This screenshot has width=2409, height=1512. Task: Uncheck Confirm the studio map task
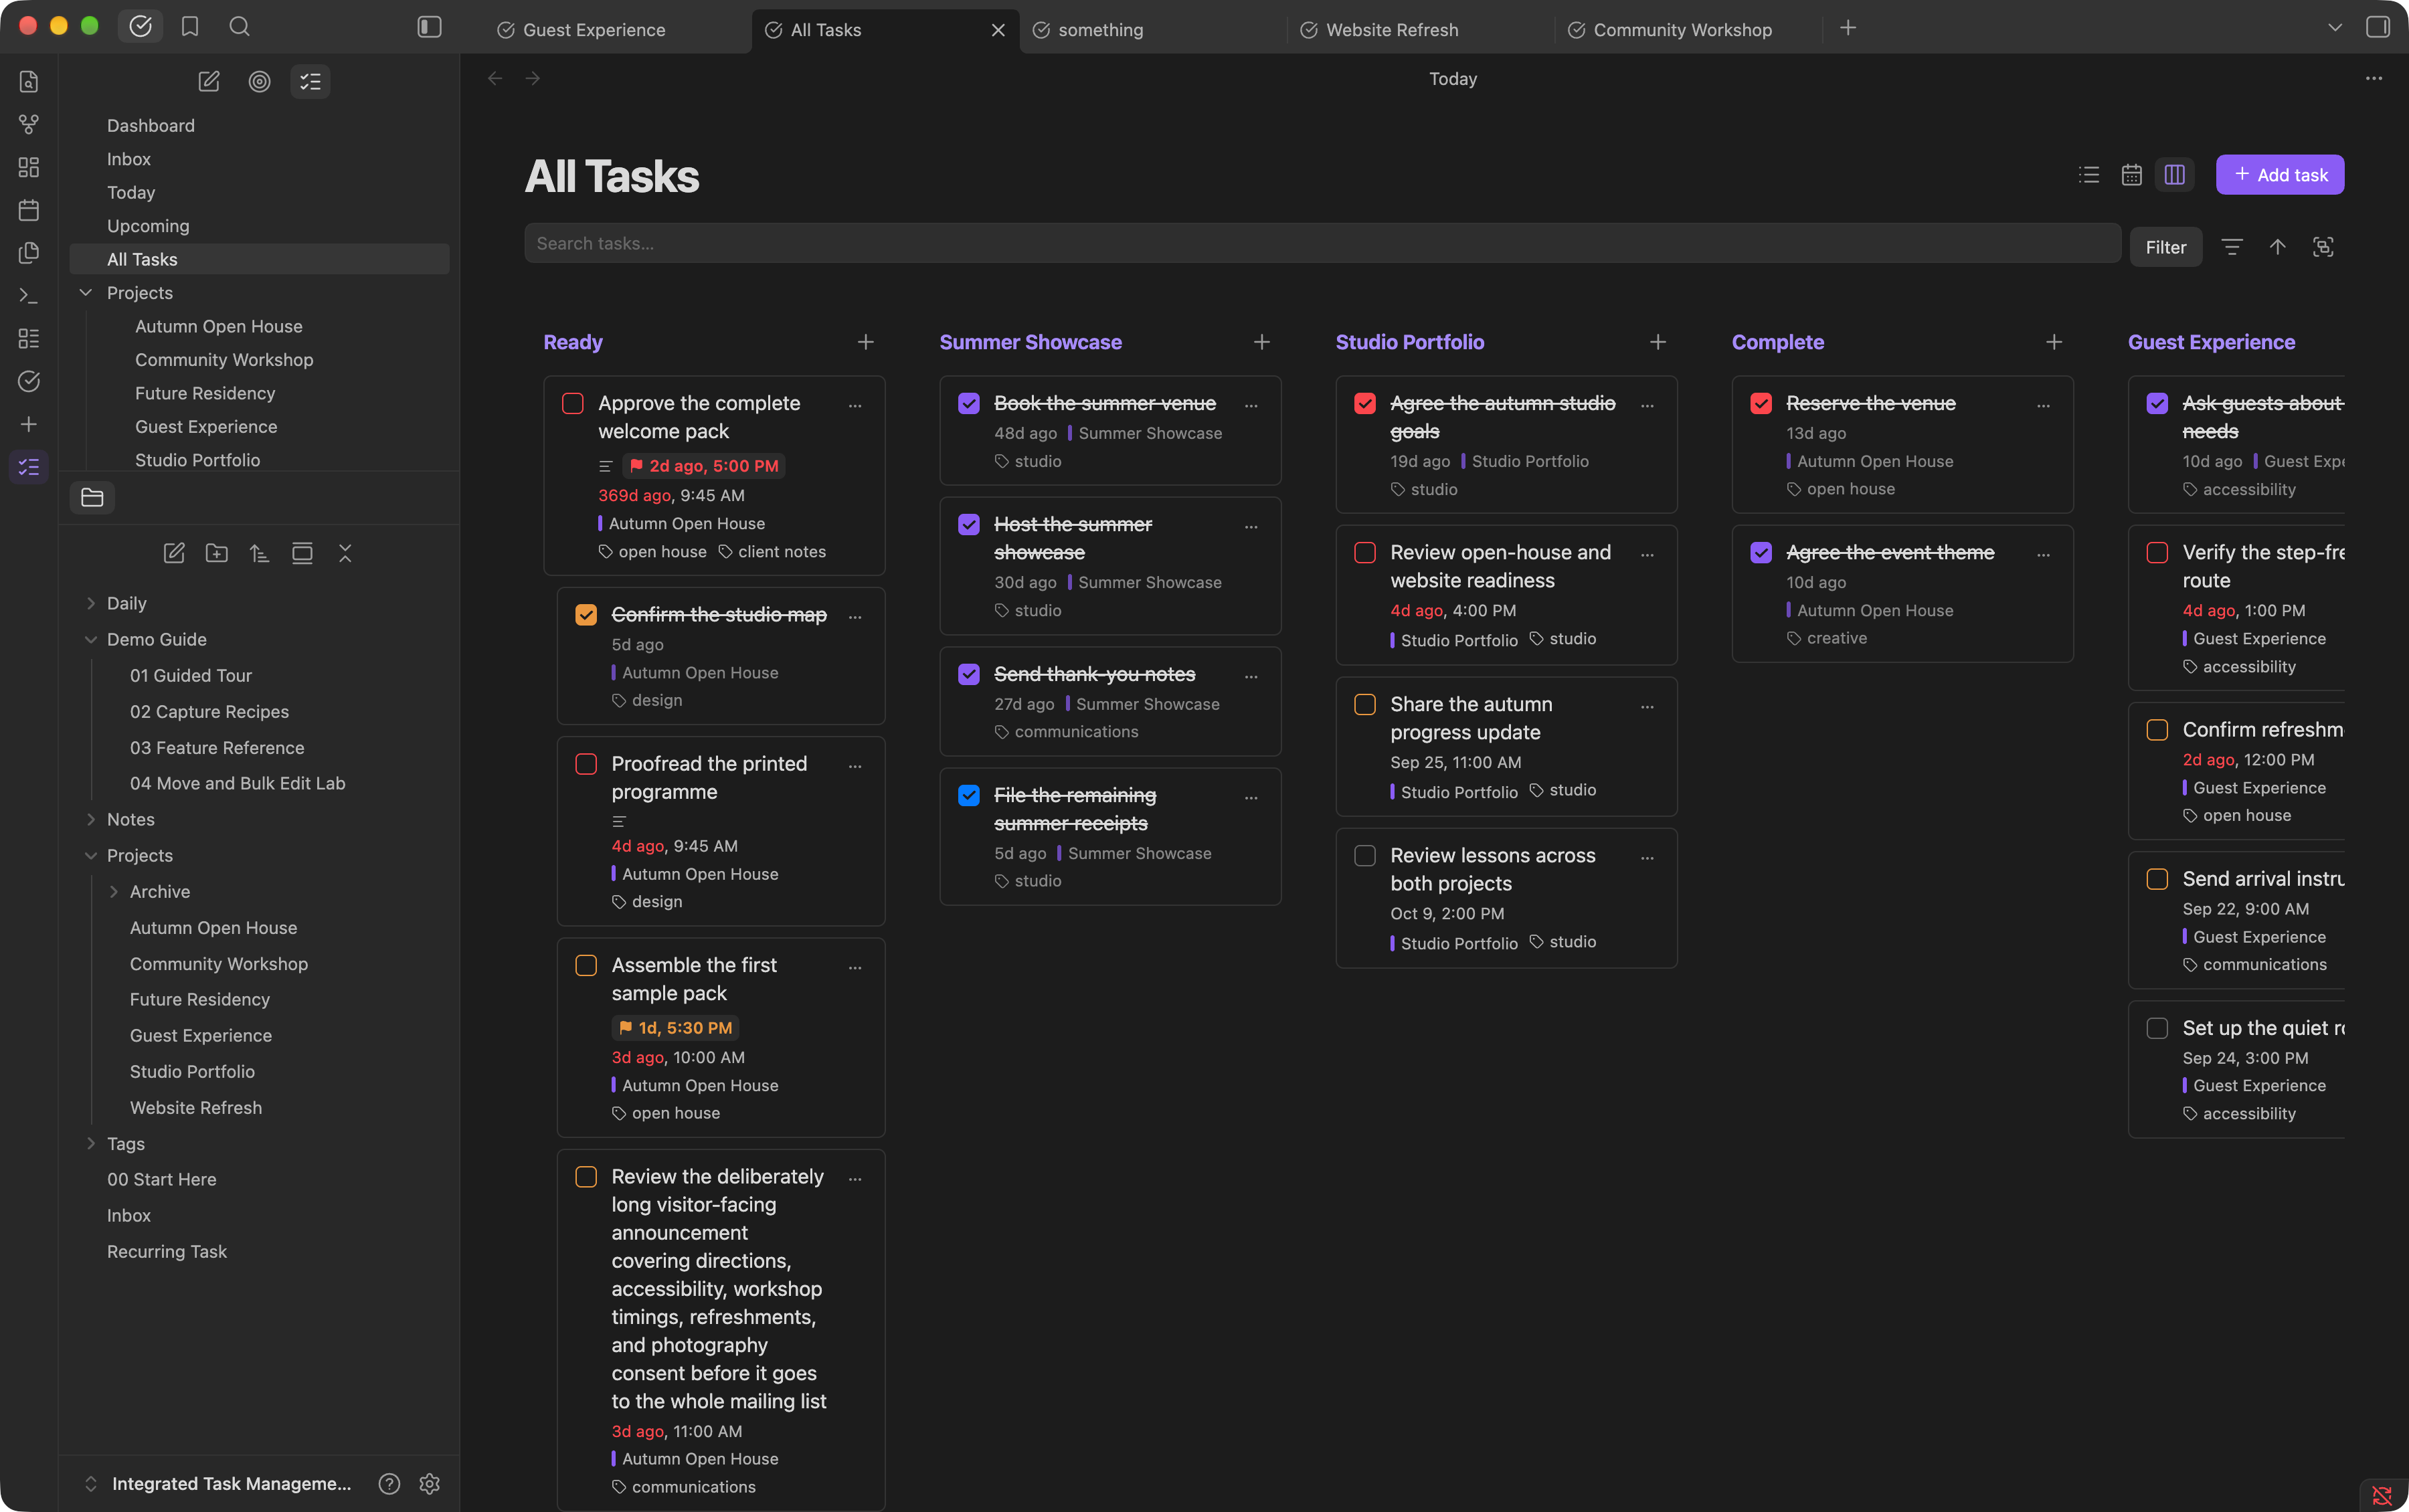coord(586,614)
